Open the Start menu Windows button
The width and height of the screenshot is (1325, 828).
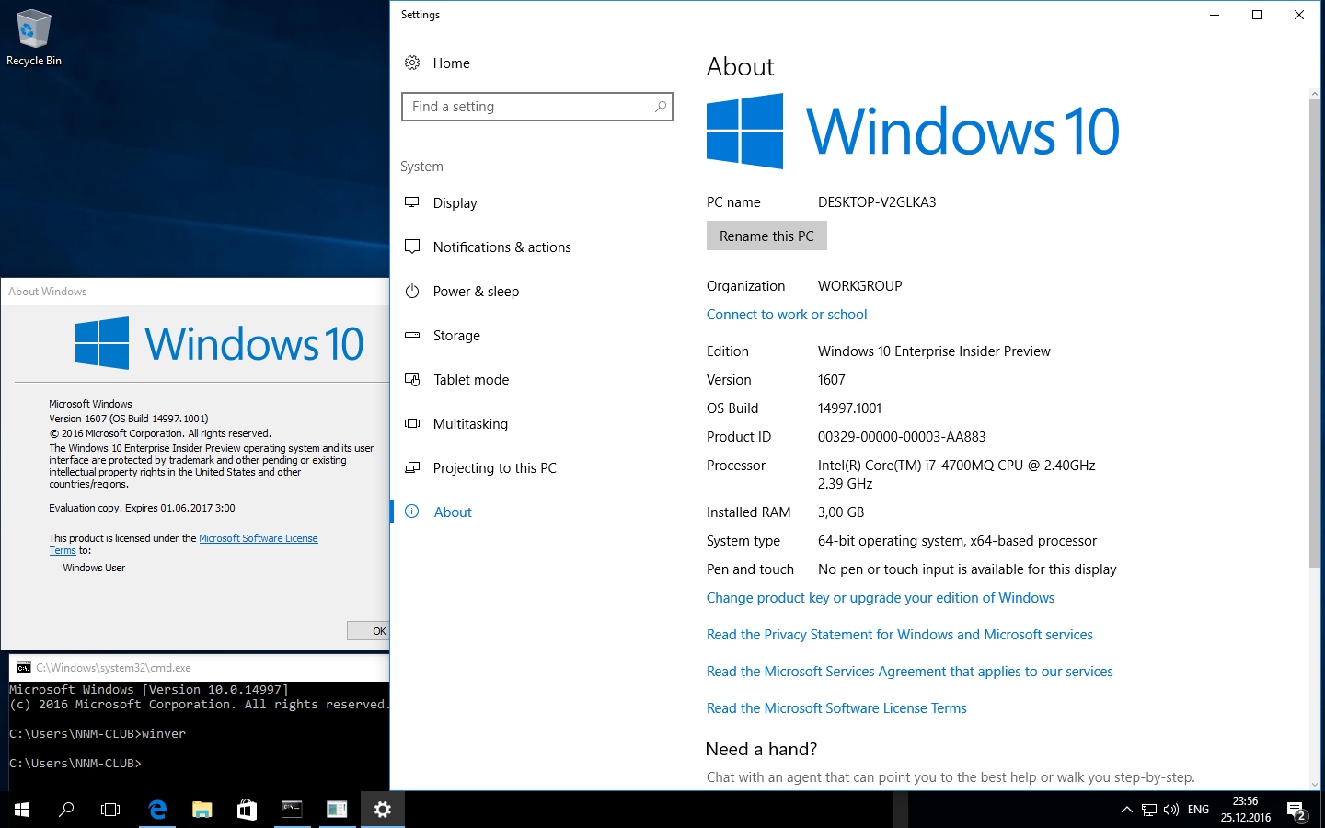coord(22,810)
